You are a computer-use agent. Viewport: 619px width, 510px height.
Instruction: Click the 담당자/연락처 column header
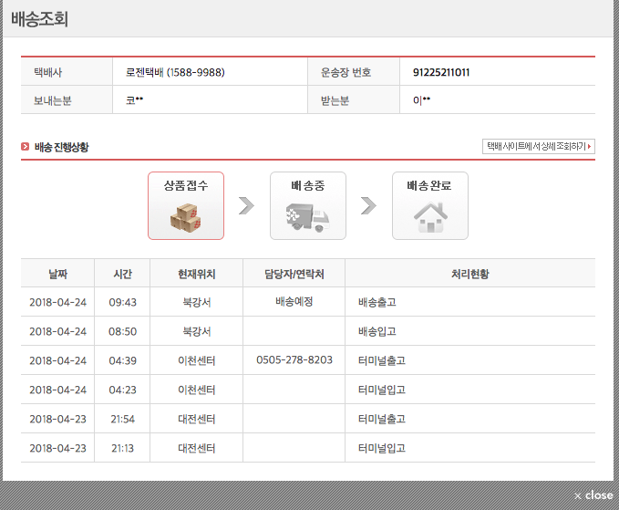[294, 274]
